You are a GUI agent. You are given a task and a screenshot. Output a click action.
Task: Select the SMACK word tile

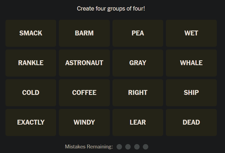pyautogui.click(x=31, y=33)
